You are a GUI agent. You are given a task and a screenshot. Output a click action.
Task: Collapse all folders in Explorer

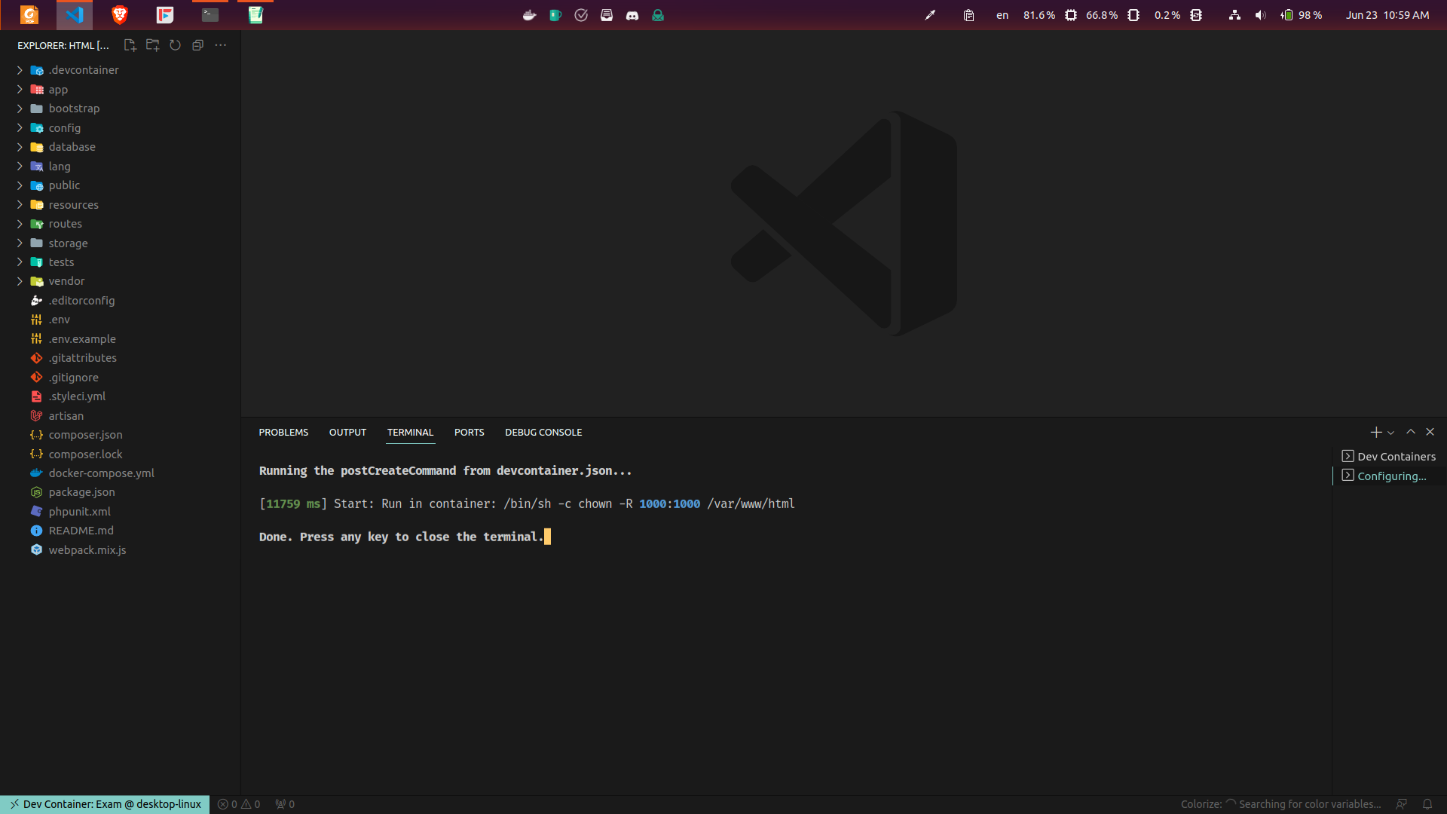point(197,45)
